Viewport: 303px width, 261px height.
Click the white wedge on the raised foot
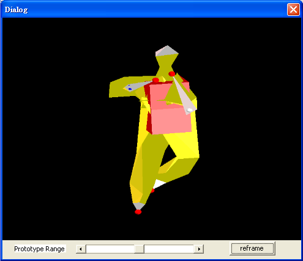click(159, 183)
